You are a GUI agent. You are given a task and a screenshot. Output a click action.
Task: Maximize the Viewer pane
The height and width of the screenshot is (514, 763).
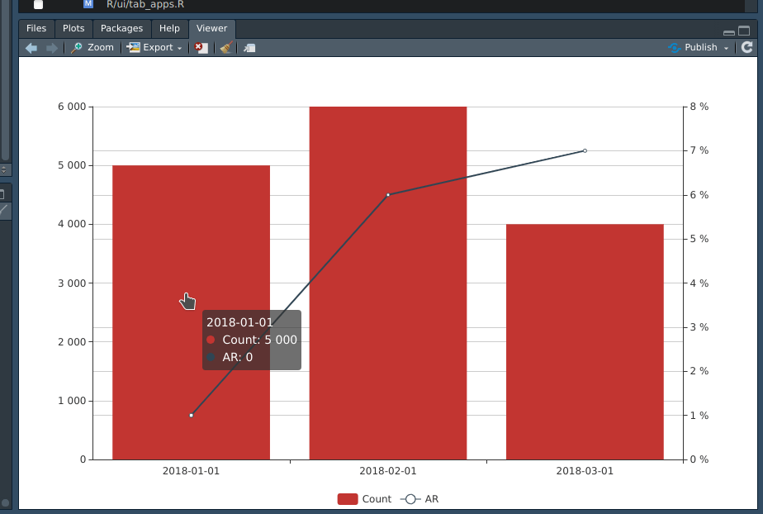[x=744, y=31]
